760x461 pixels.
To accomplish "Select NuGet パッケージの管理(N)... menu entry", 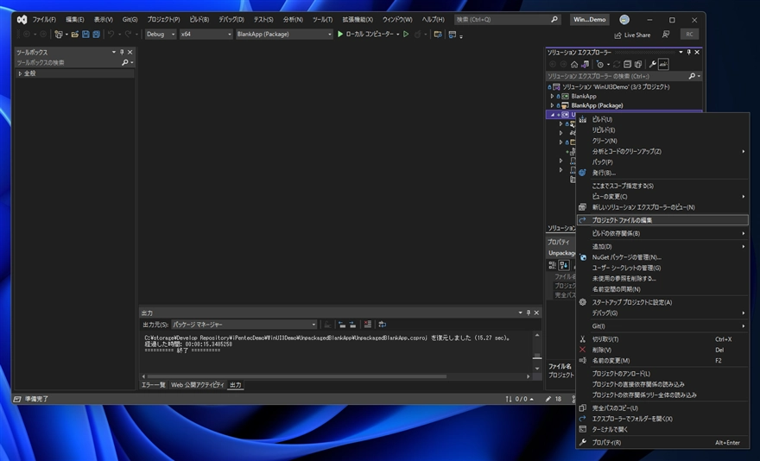I will click(662, 257).
